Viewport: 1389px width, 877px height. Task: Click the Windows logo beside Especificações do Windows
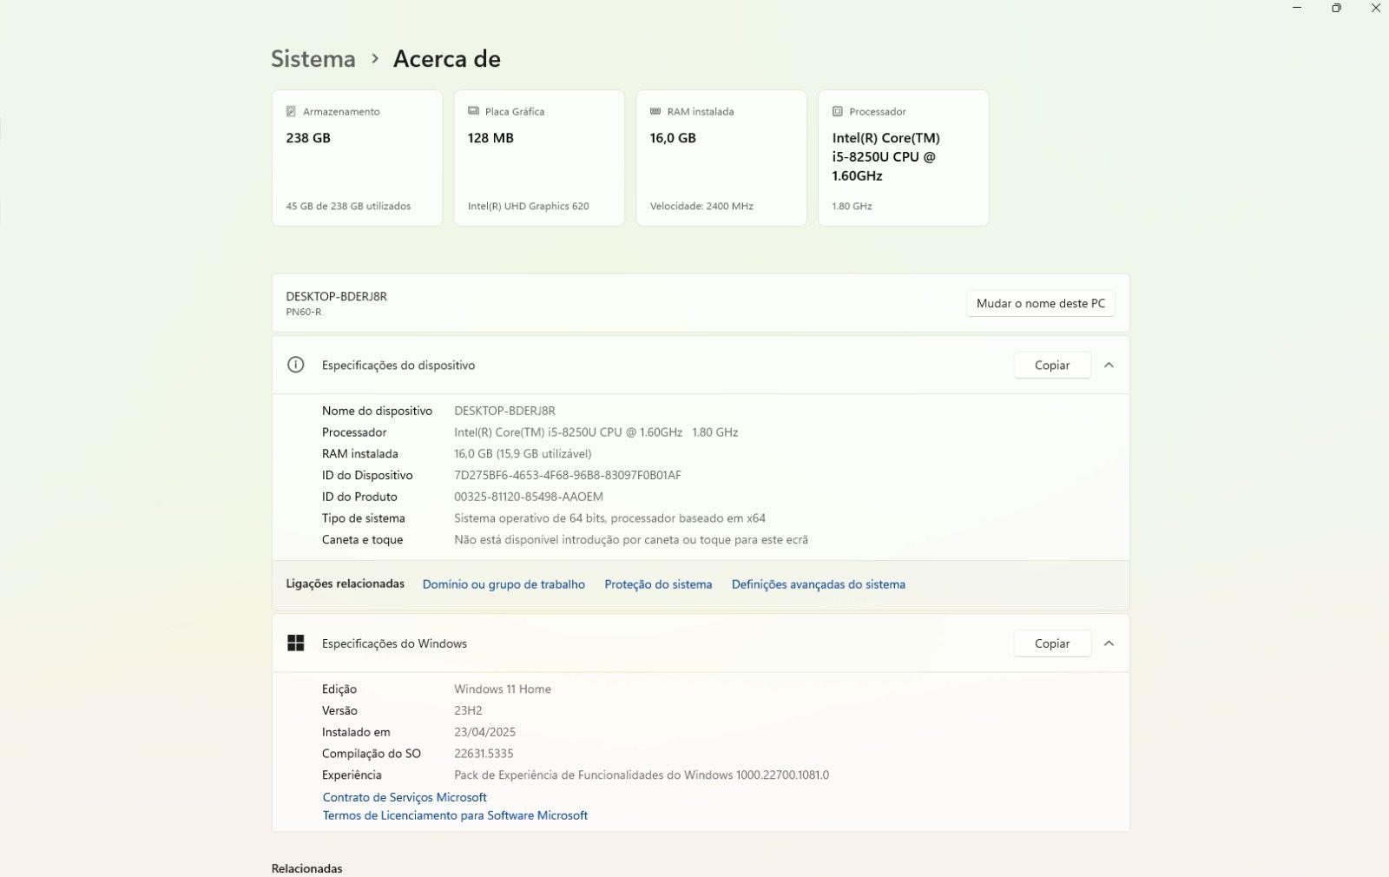pos(295,643)
